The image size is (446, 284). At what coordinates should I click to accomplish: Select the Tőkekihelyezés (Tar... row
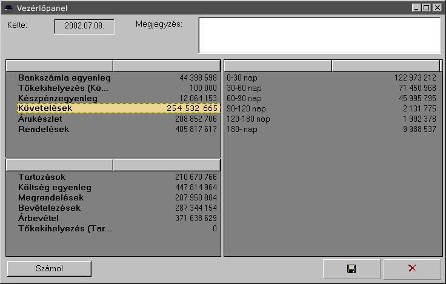tap(113, 228)
